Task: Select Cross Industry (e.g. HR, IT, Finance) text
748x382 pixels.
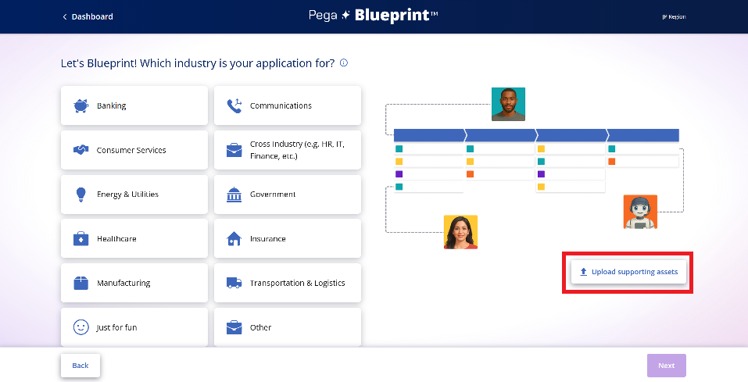Action: (297, 150)
